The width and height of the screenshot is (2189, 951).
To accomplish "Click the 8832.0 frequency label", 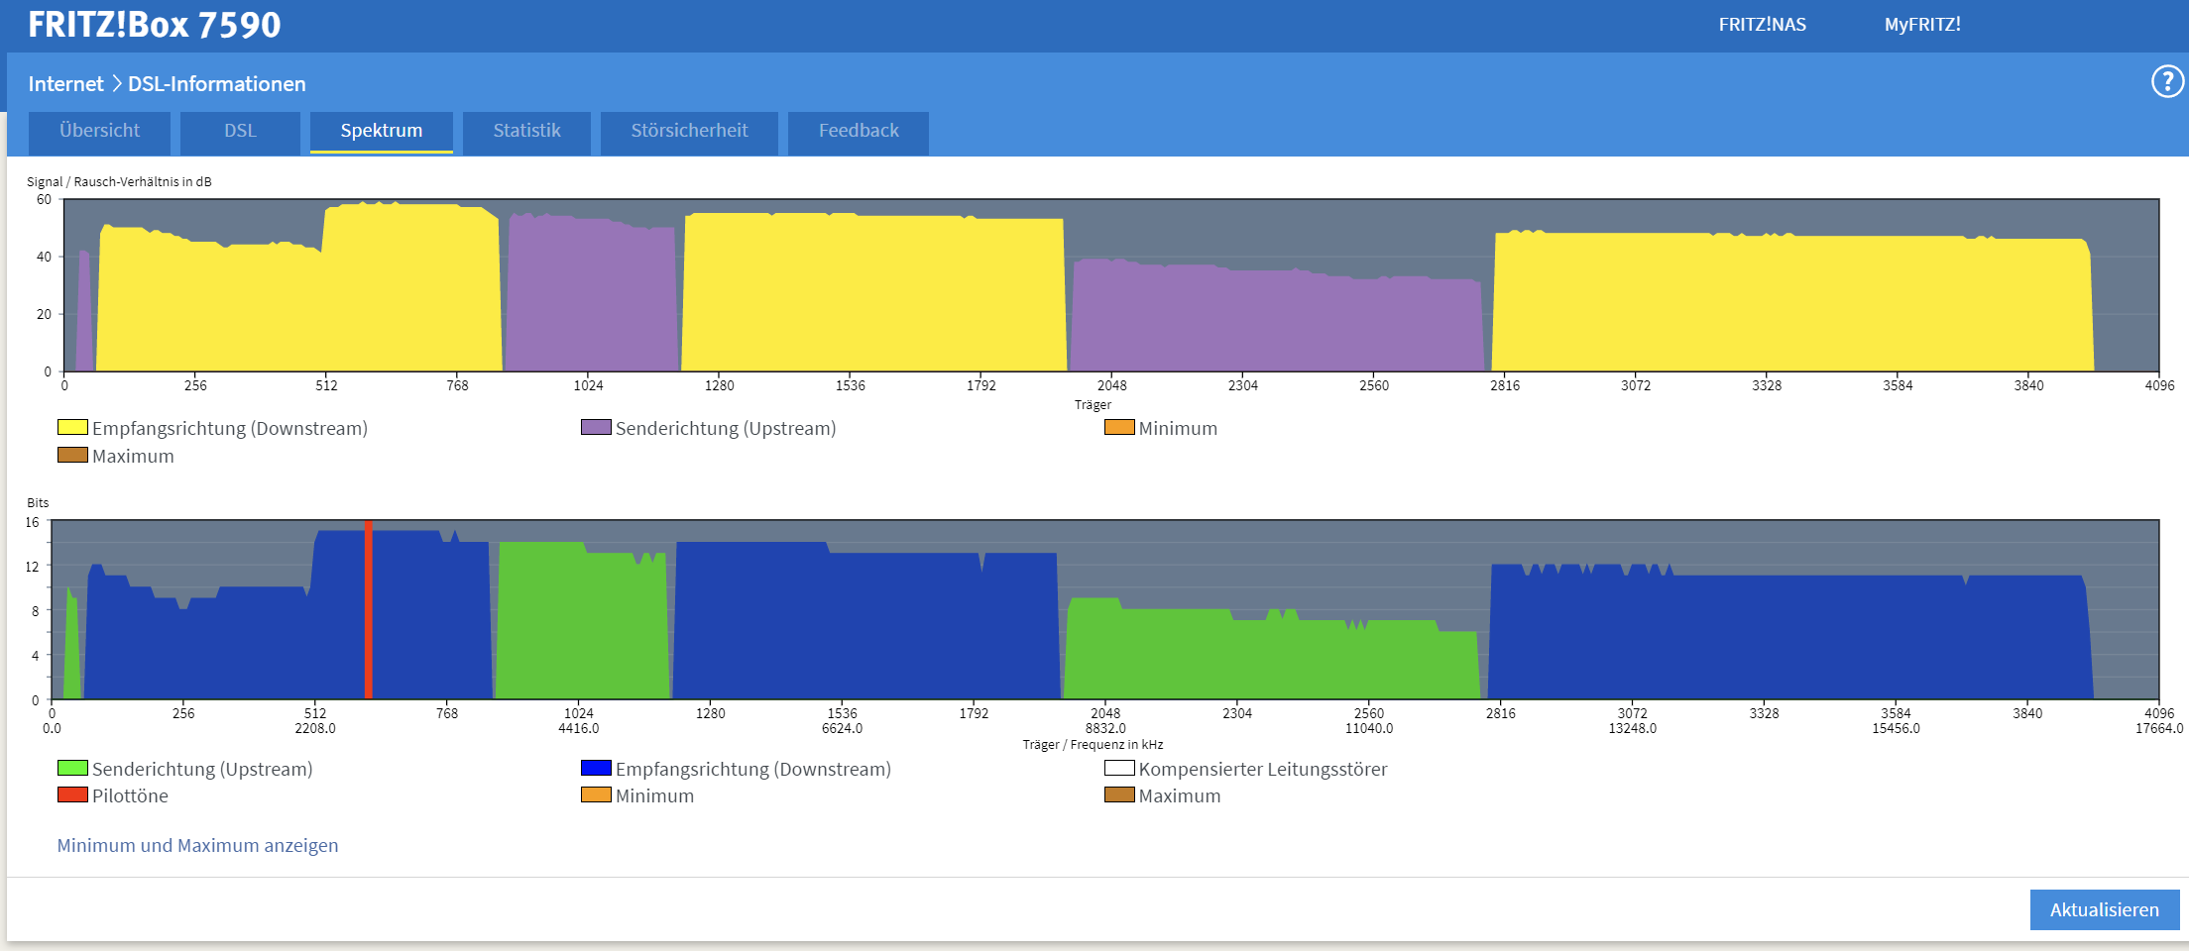I will 1105,728.
